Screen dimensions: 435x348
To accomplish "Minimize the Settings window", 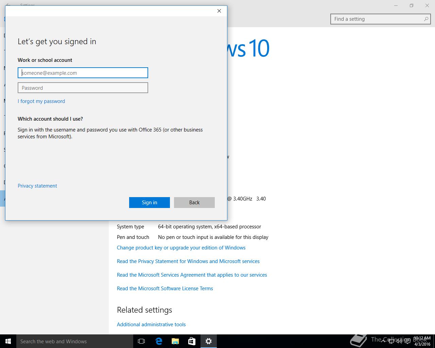I will (396, 5).
